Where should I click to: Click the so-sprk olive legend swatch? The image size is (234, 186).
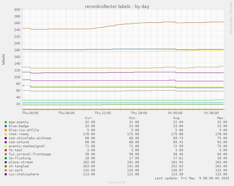pos(6,170)
